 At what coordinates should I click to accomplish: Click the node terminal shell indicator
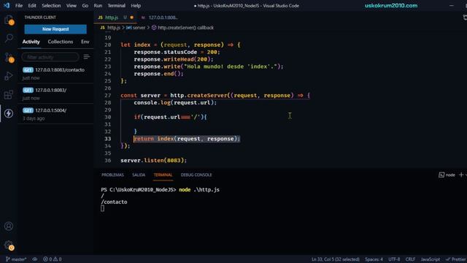tap(447, 175)
